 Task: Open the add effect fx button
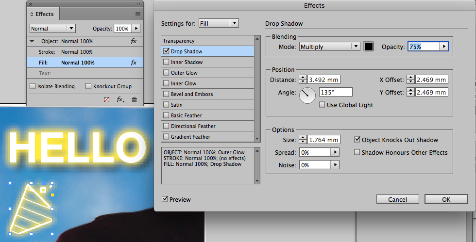120,99
